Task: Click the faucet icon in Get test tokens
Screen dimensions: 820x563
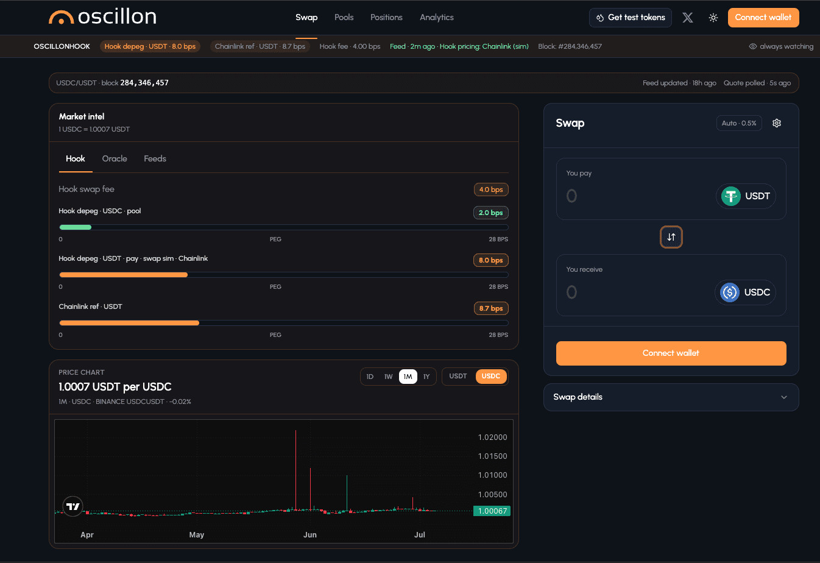Action: [x=600, y=18]
